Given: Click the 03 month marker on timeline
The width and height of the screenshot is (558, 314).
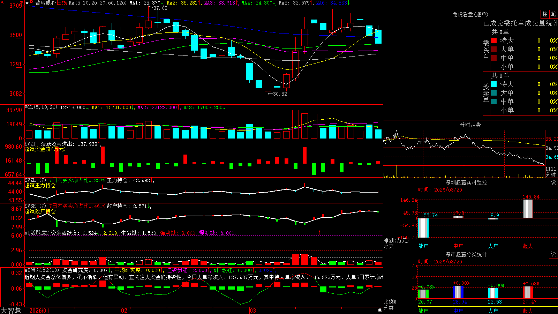Looking at the screenshot, I should [253, 311].
